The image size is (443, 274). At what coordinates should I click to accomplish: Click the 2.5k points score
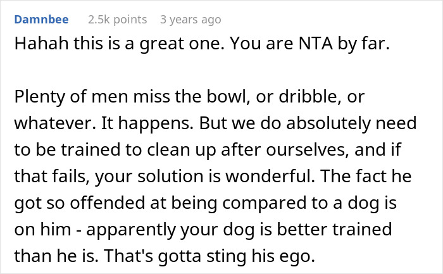(x=117, y=20)
